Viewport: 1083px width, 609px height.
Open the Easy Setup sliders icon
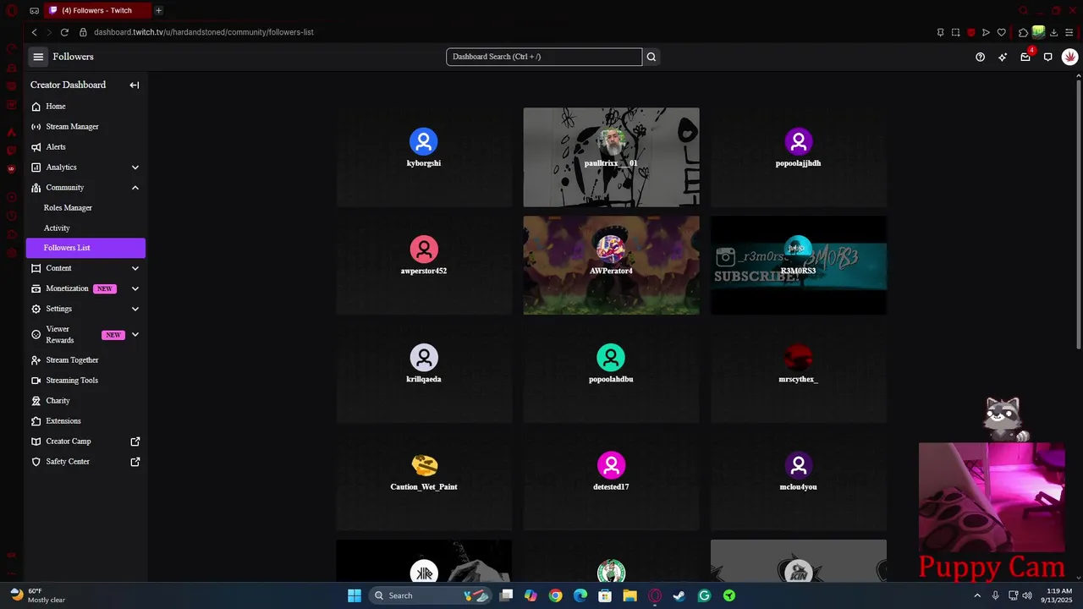pyautogui.click(x=1069, y=32)
